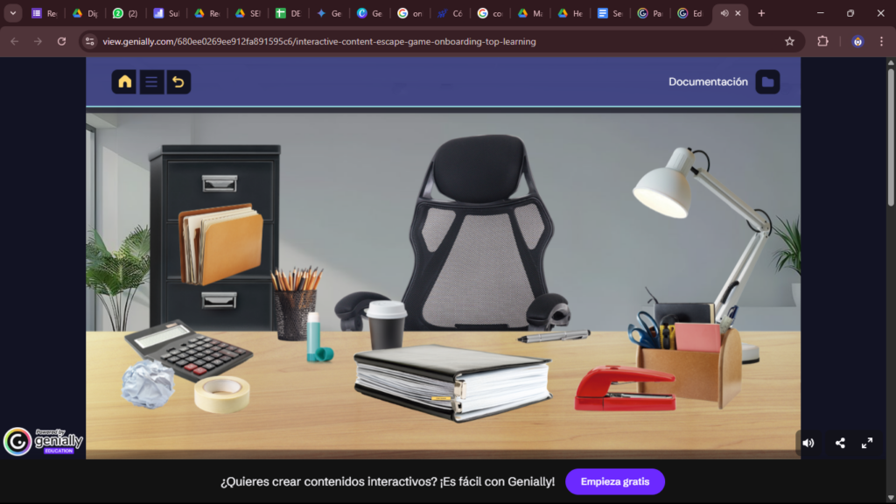Click the yellow undo back arrow
This screenshot has width=896, height=504.
point(178,82)
